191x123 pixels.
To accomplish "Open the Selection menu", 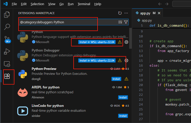I will pos(37,4).
